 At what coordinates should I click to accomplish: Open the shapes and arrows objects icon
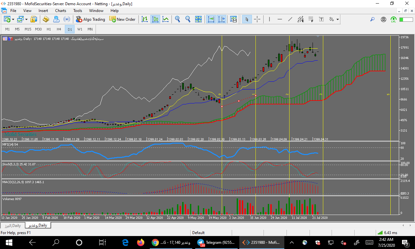click(x=332, y=19)
